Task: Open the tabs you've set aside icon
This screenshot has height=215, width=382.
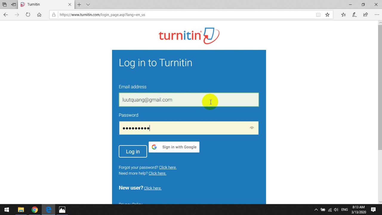Action: tap(4, 4)
